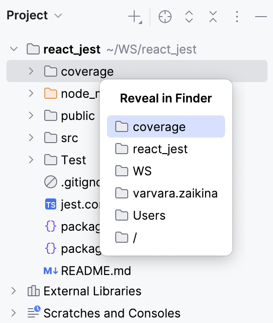
Task: Choose react_jest in Reveal in Finder popup
Action: pyautogui.click(x=166, y=149)
